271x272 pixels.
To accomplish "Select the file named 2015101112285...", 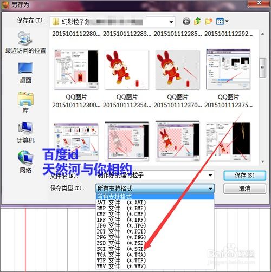I will (x=178, y=34).
